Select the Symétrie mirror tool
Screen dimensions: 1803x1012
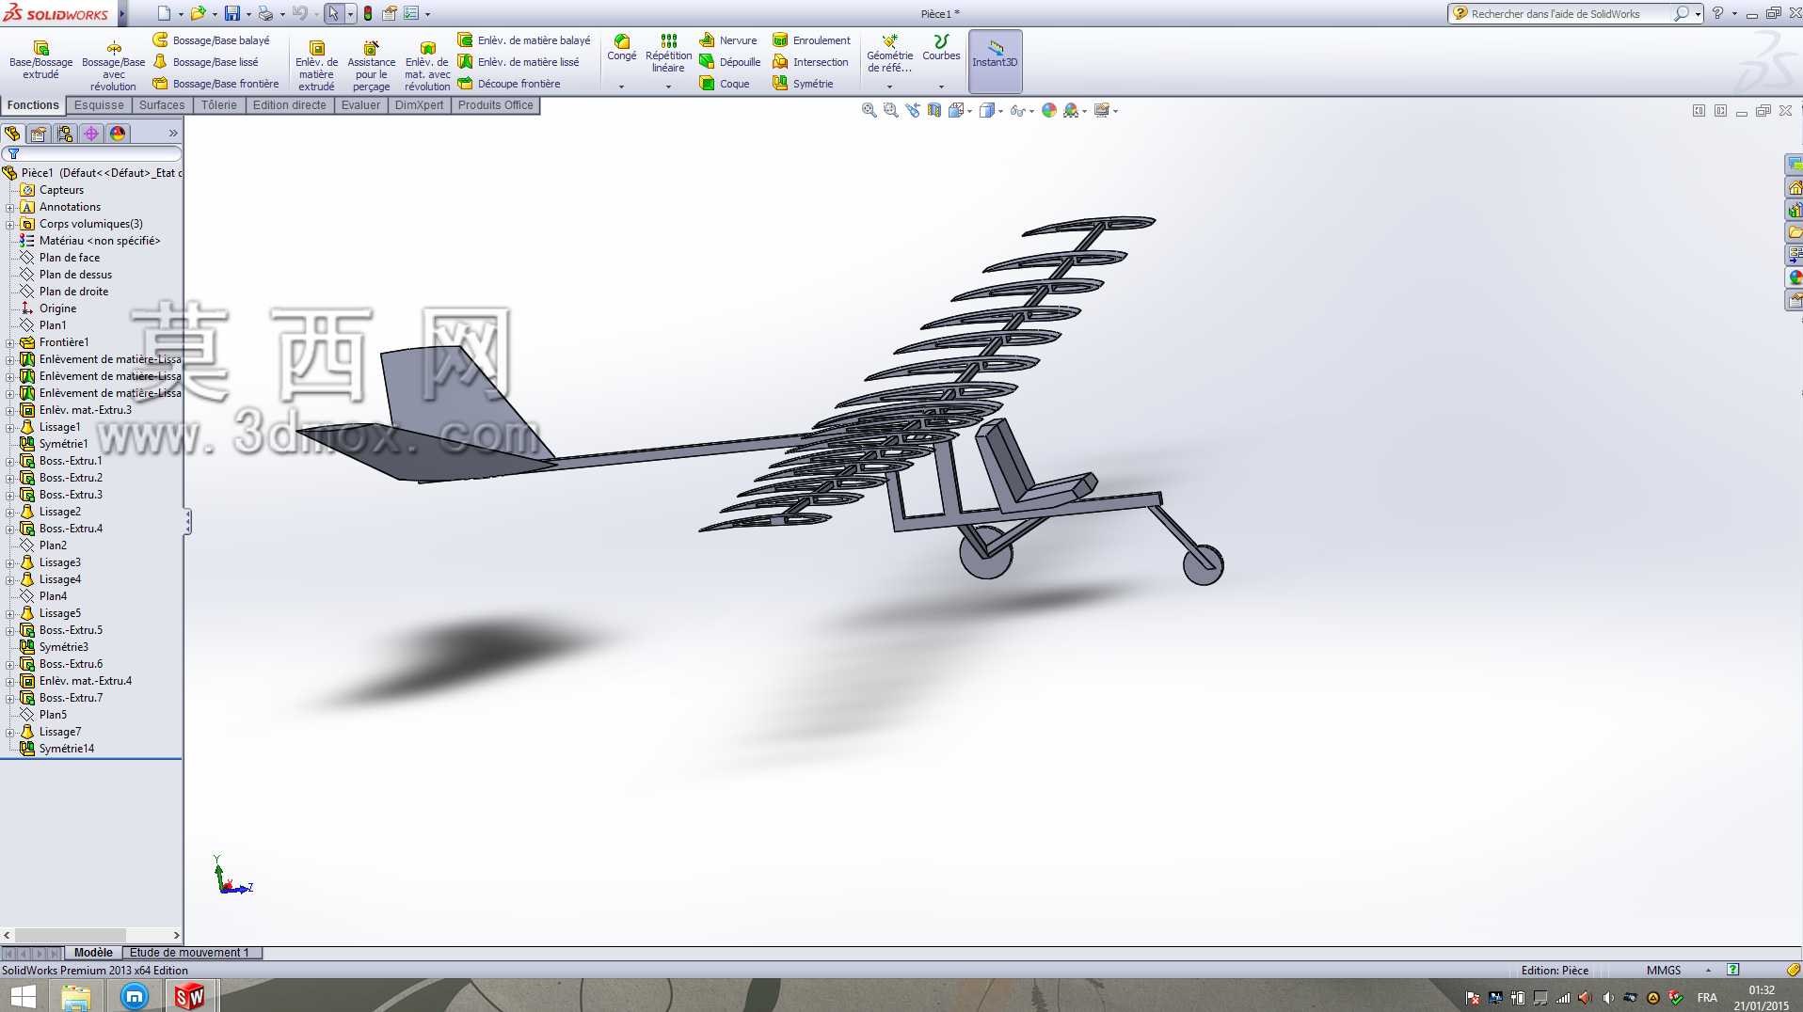(803, 84)
